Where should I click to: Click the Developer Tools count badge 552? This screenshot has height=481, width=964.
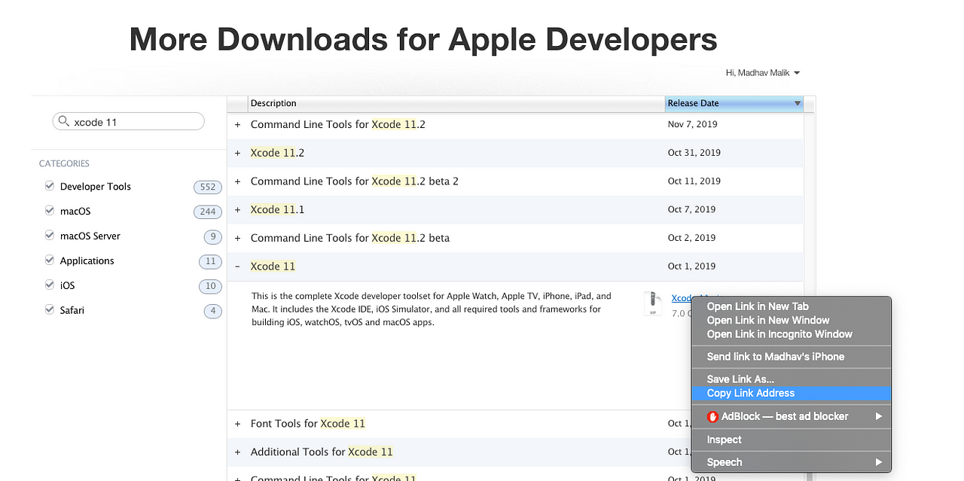[x=208, y=187]
